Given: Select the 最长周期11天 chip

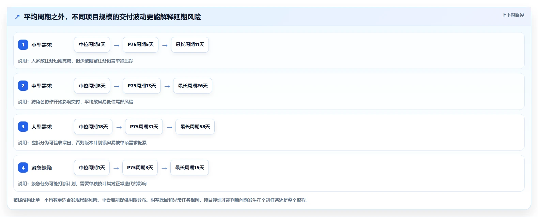Looking at the screenshot, I should [x=190, y=45].
